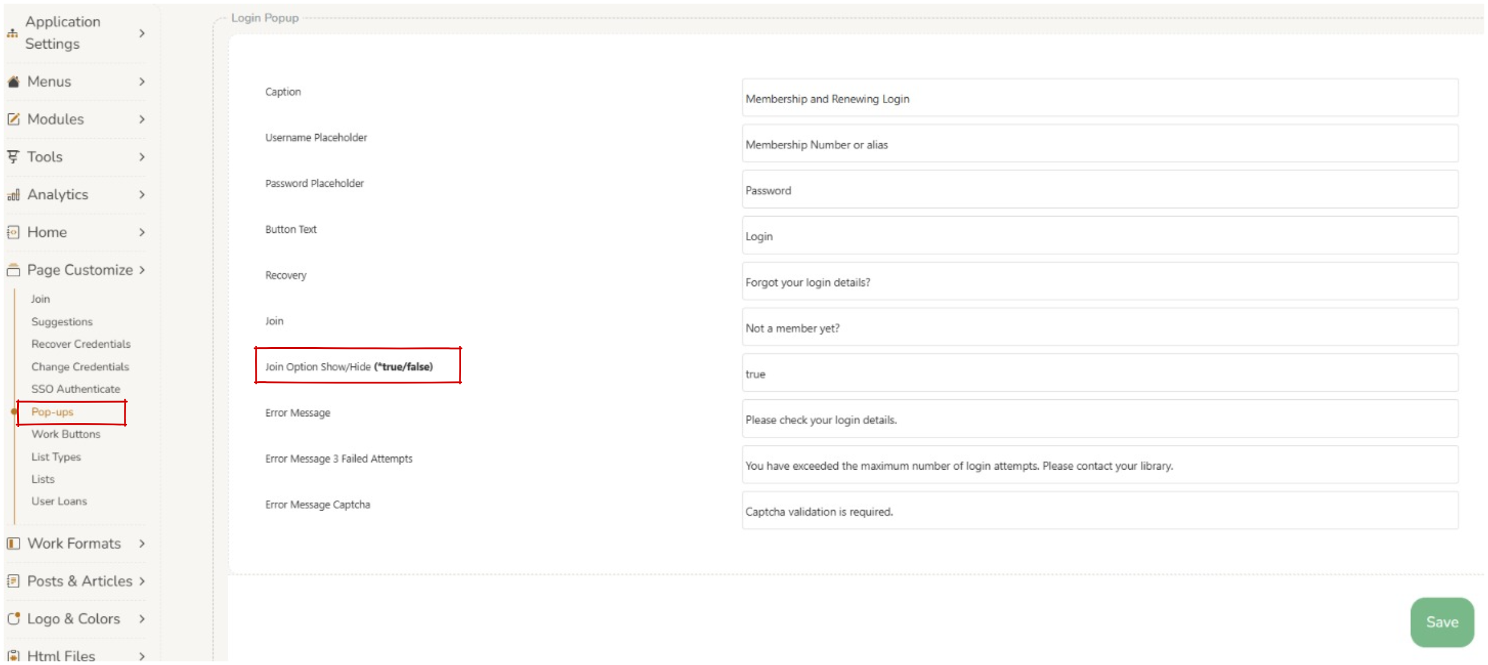Edit the Join Option Show/Hide true field
The height and width of the screenshot is (665, 1488).
point(1099,374)
